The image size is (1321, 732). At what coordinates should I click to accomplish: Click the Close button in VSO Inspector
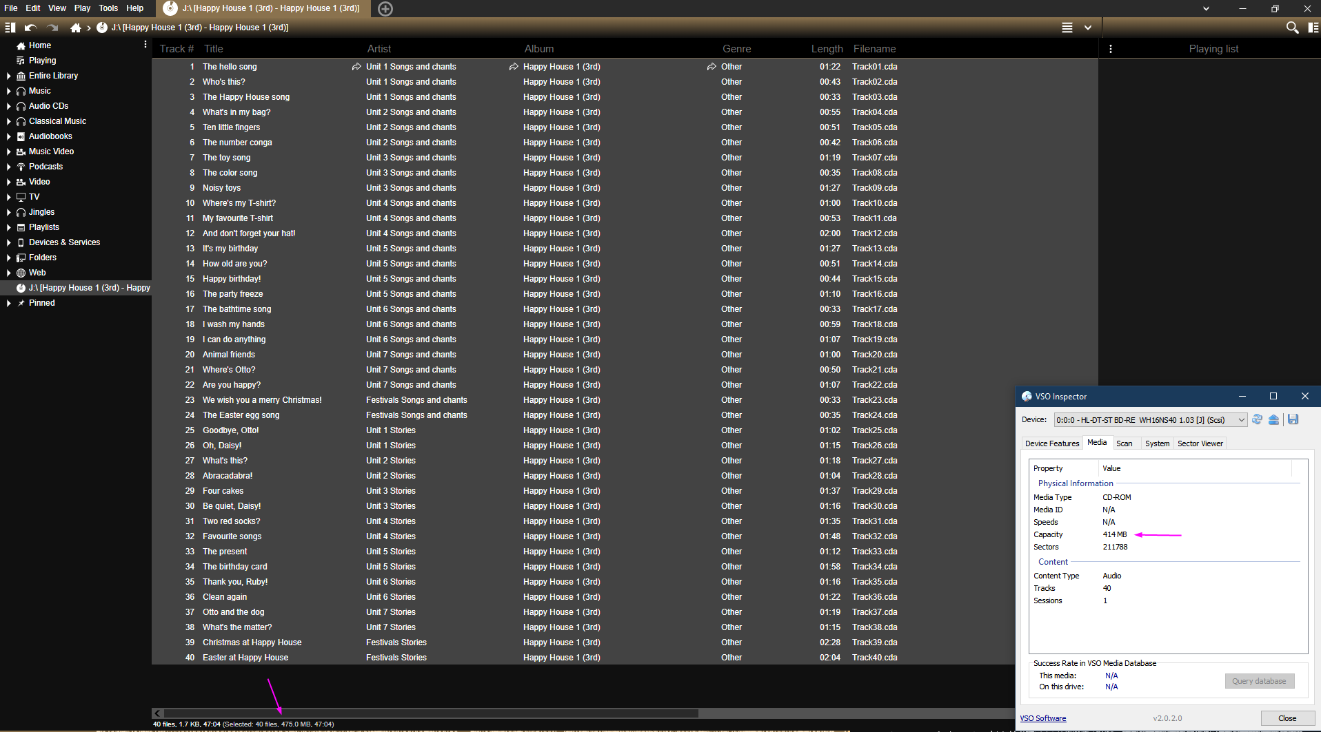(1287, 718)
